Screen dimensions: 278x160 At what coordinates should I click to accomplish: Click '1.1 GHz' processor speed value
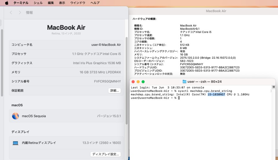pos(185,35)
